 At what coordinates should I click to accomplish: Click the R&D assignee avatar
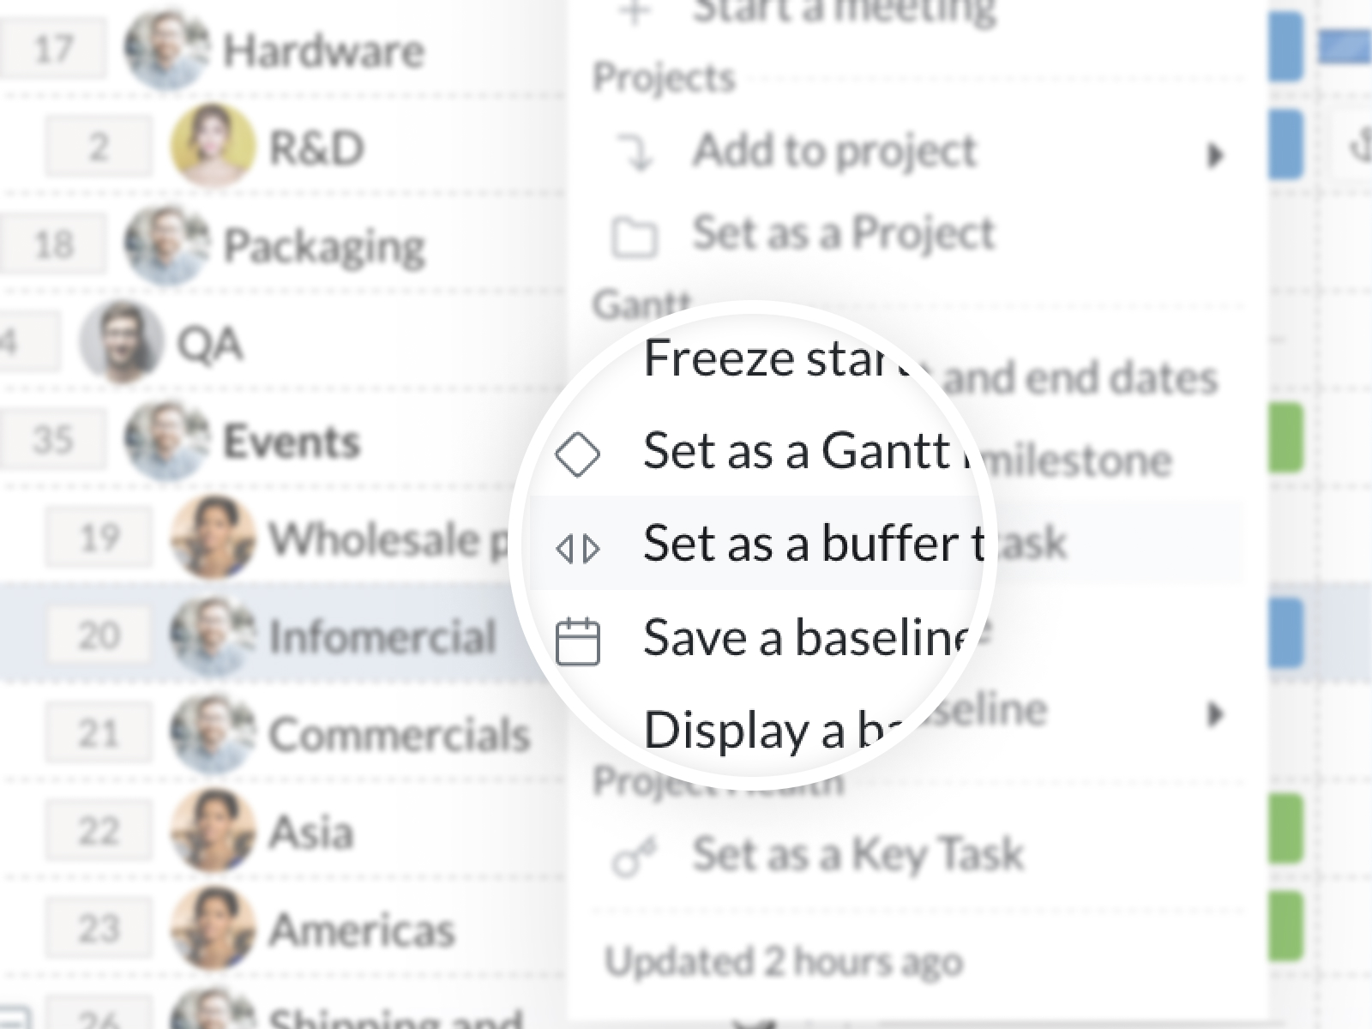coord(213,147)
